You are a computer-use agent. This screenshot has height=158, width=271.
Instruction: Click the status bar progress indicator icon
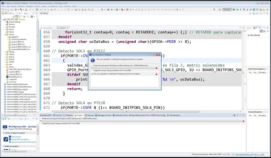(x=229, y=154)
